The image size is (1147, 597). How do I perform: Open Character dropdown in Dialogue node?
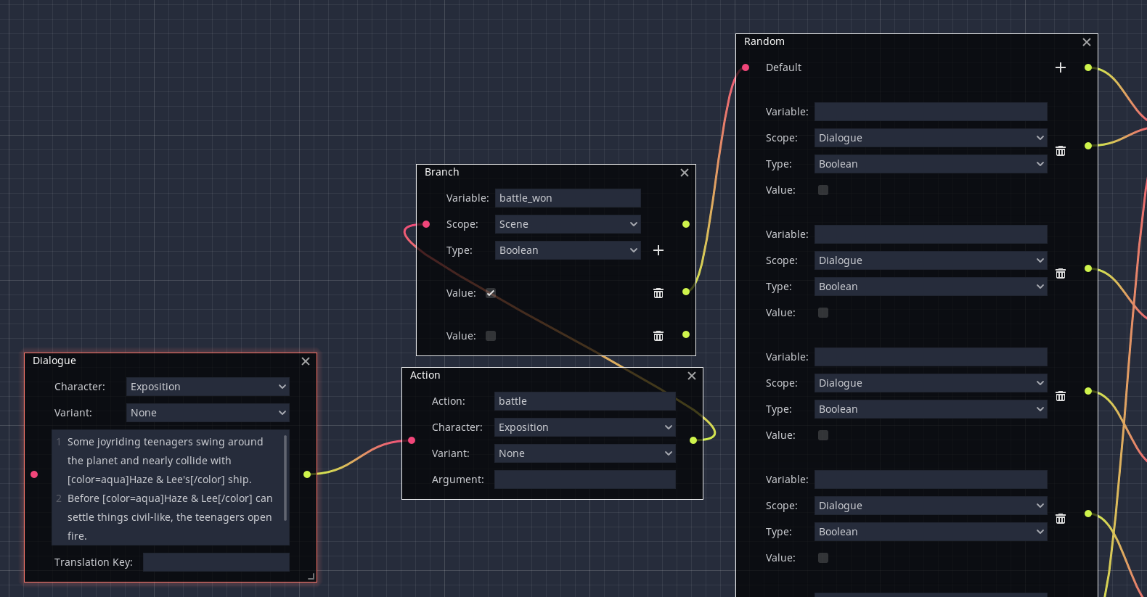208,387
